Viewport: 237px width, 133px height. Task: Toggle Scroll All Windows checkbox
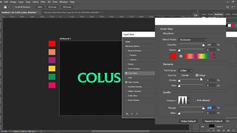click(x=13, y=7)
